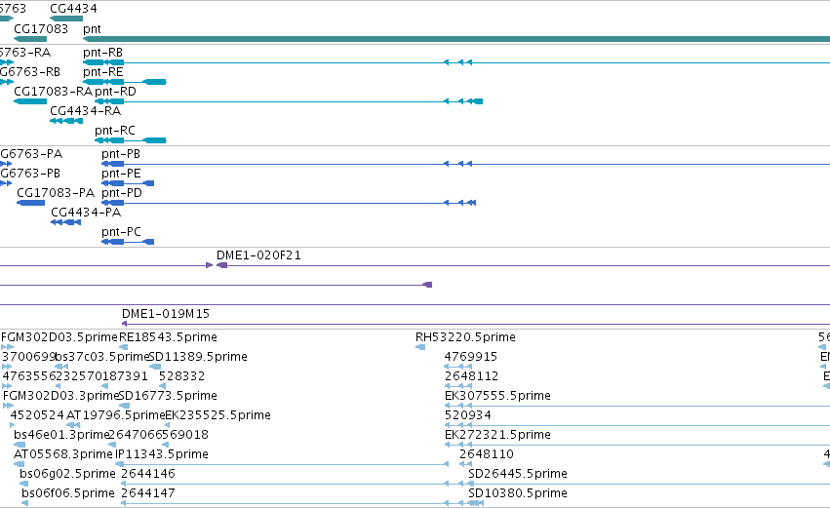Open EST RH53220.5prime
This screenshot has width=830, height=508.
tap(420, 347)
